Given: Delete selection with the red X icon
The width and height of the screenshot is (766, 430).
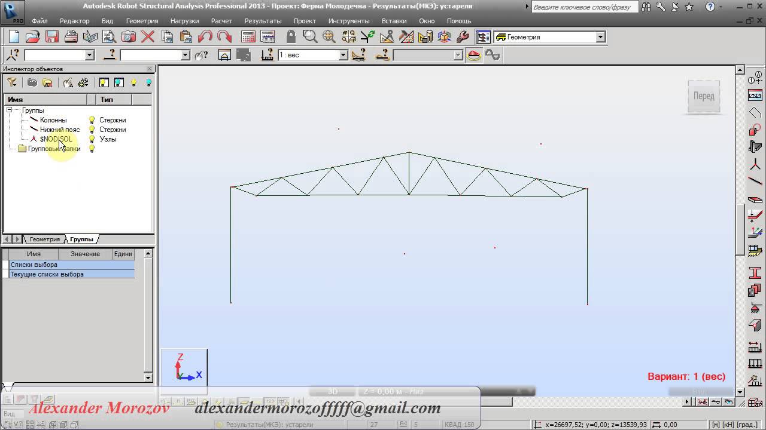Looking at the screenshot, I should (148, 37).
